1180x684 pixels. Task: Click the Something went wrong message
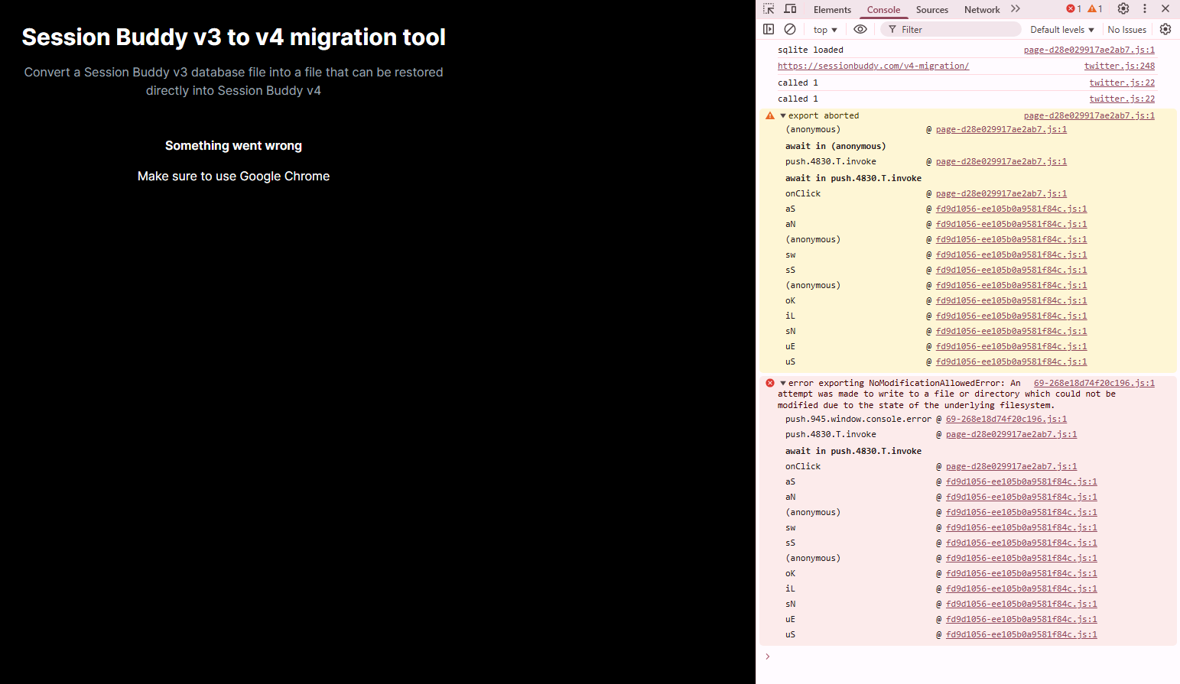(x=233, y=145)
